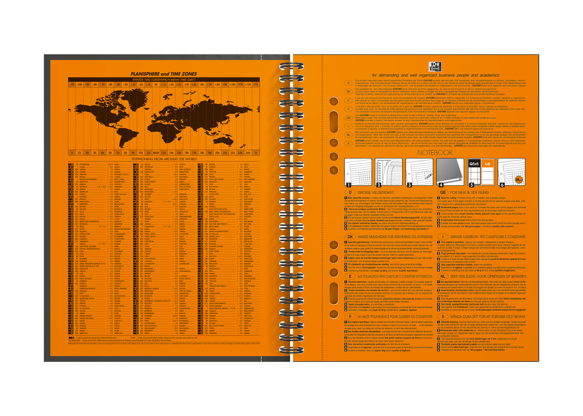
Task: Click the PLANISPHERE and TIME ZONES title
Action: pyautogui.click(x=164, y=74)
